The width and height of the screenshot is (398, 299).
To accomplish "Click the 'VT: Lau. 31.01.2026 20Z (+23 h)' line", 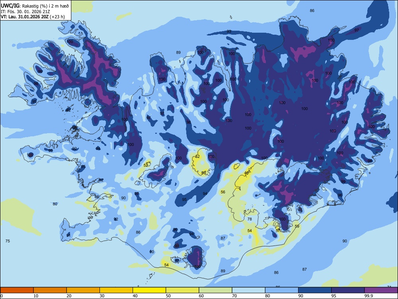I will [x=33, y=17].
